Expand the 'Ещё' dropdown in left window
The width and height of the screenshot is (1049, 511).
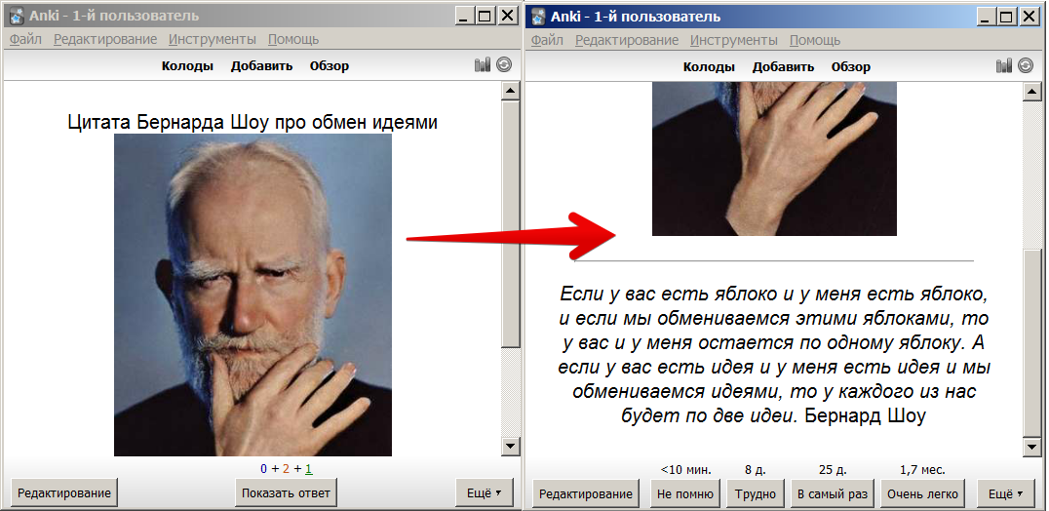point(484,493)
